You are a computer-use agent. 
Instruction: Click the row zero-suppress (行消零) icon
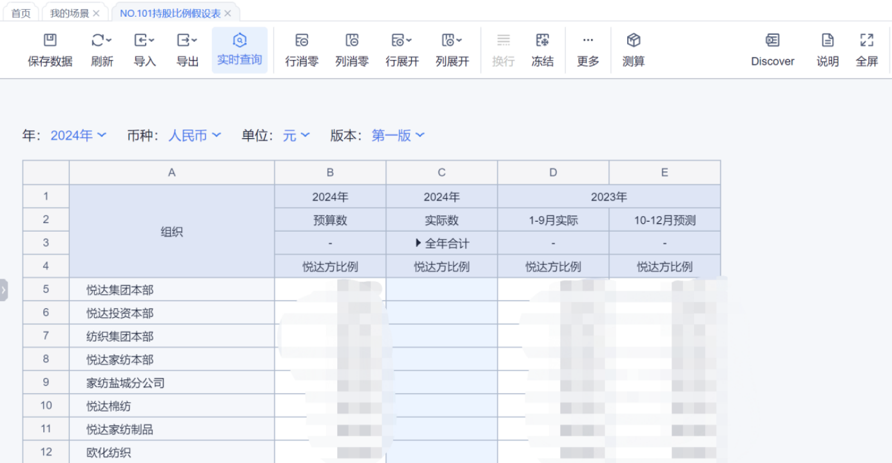(302, 41)
